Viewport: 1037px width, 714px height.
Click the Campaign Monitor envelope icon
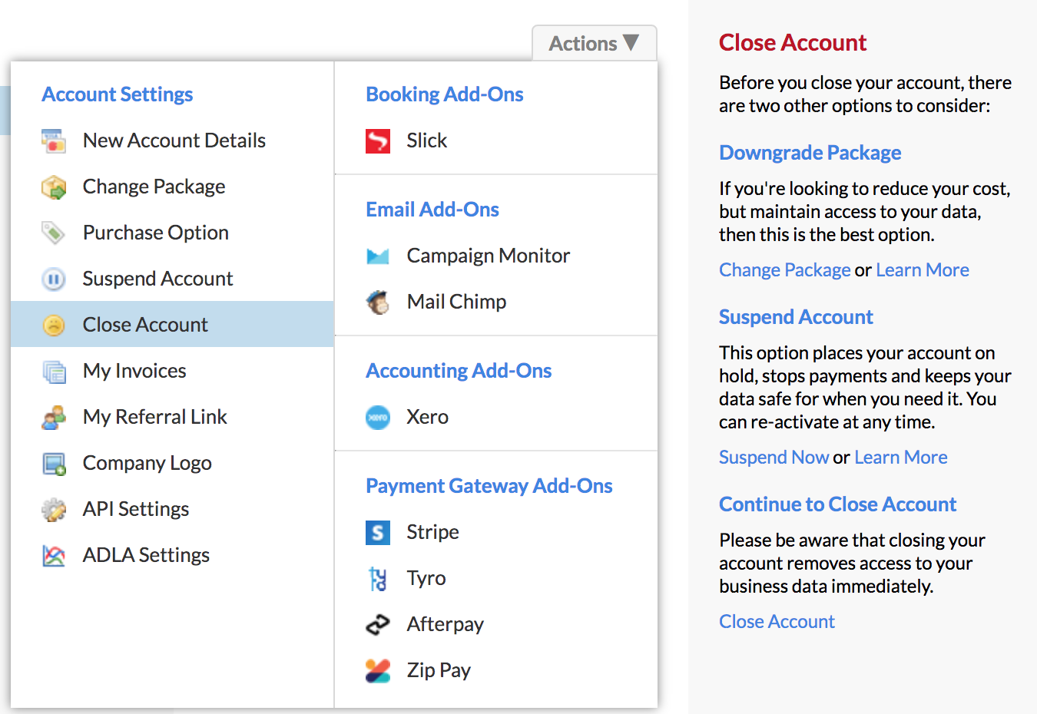tap(378, 256)
